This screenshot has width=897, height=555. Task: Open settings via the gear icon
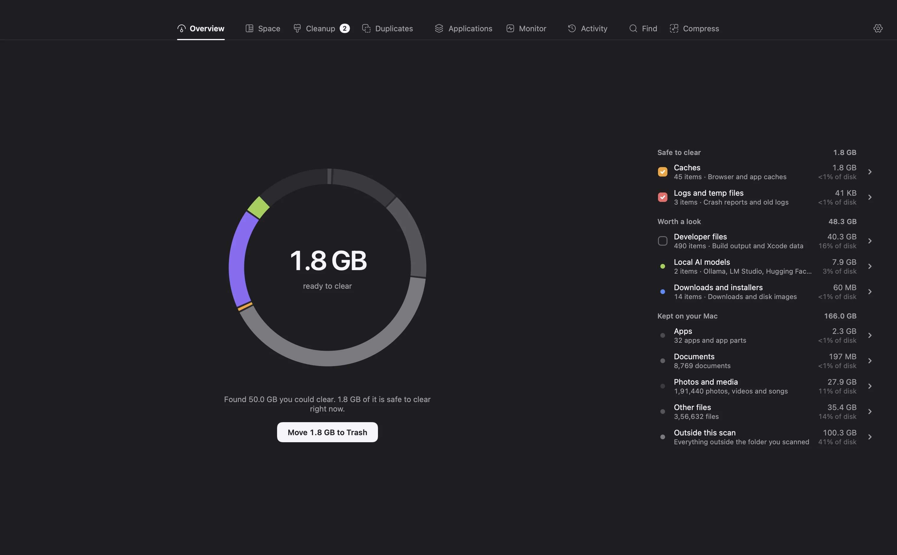(878, 28)
